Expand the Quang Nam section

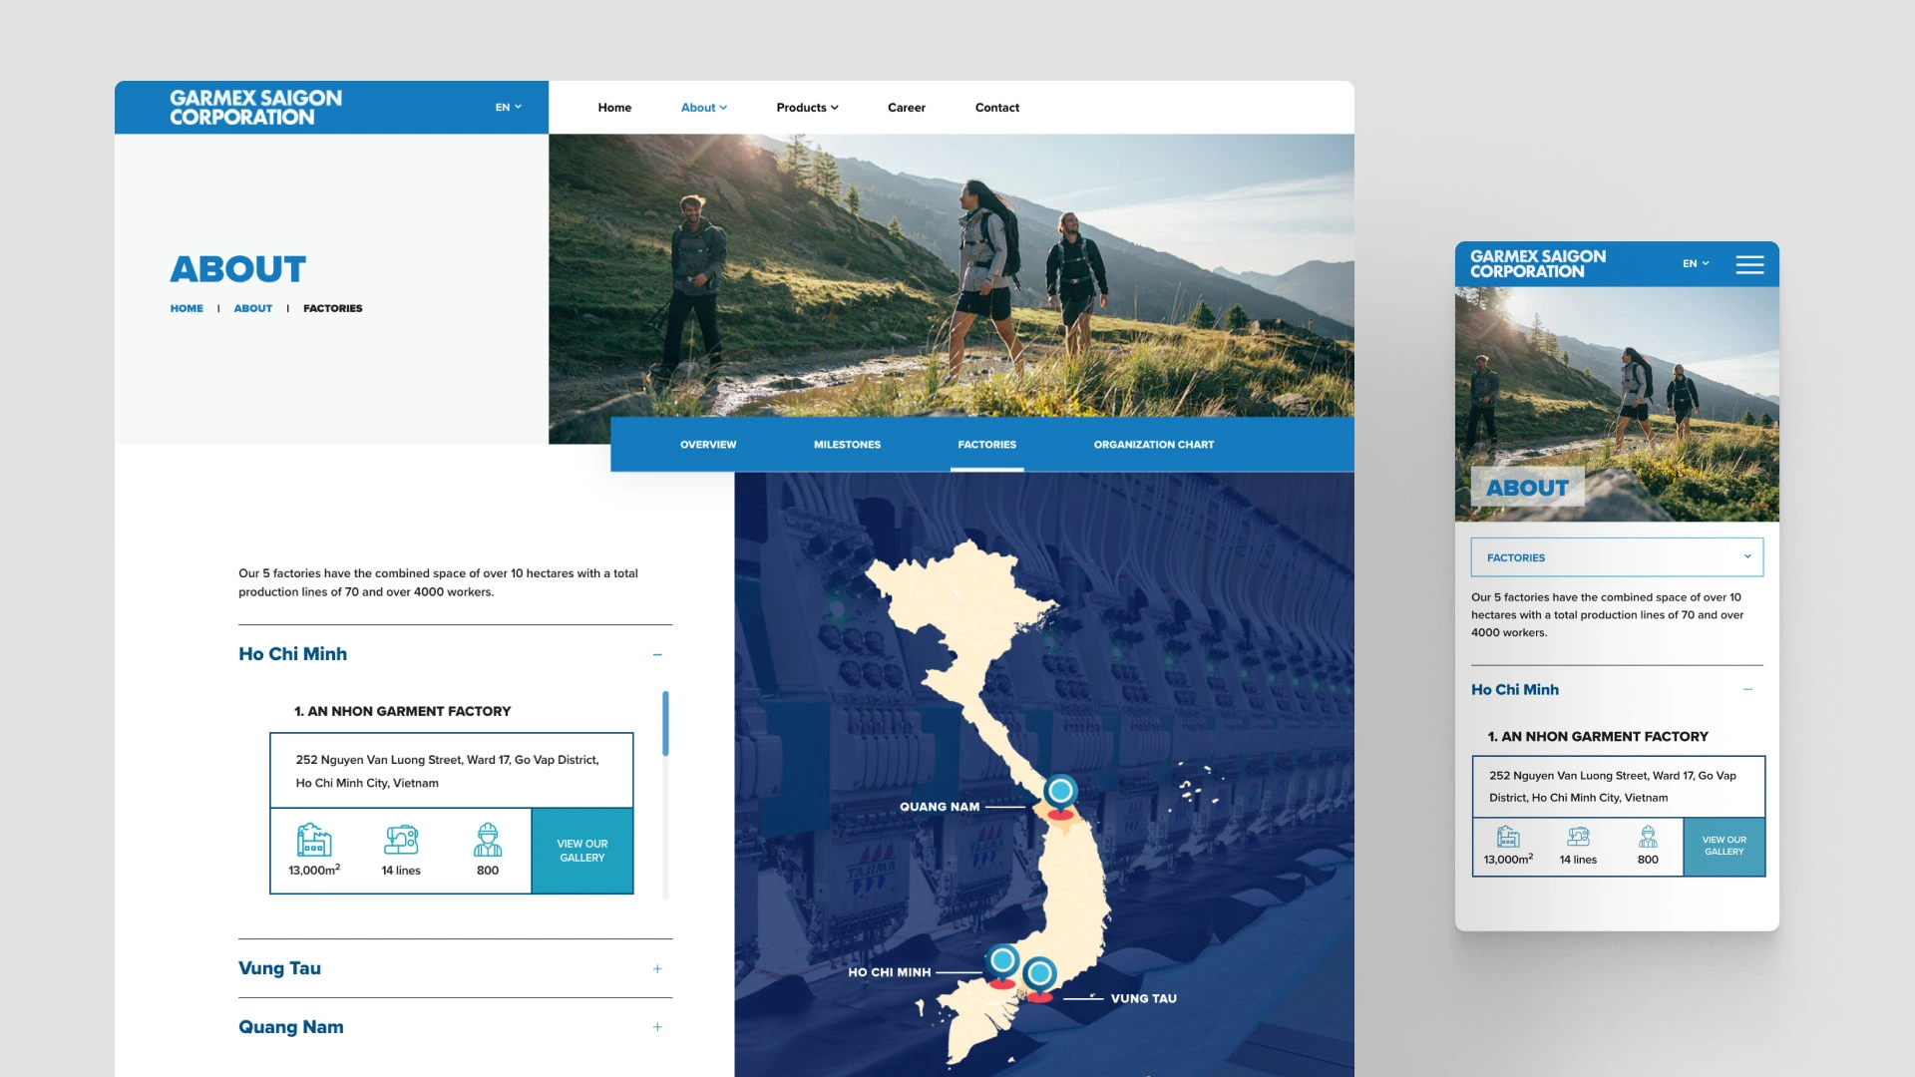(657, 1027)
